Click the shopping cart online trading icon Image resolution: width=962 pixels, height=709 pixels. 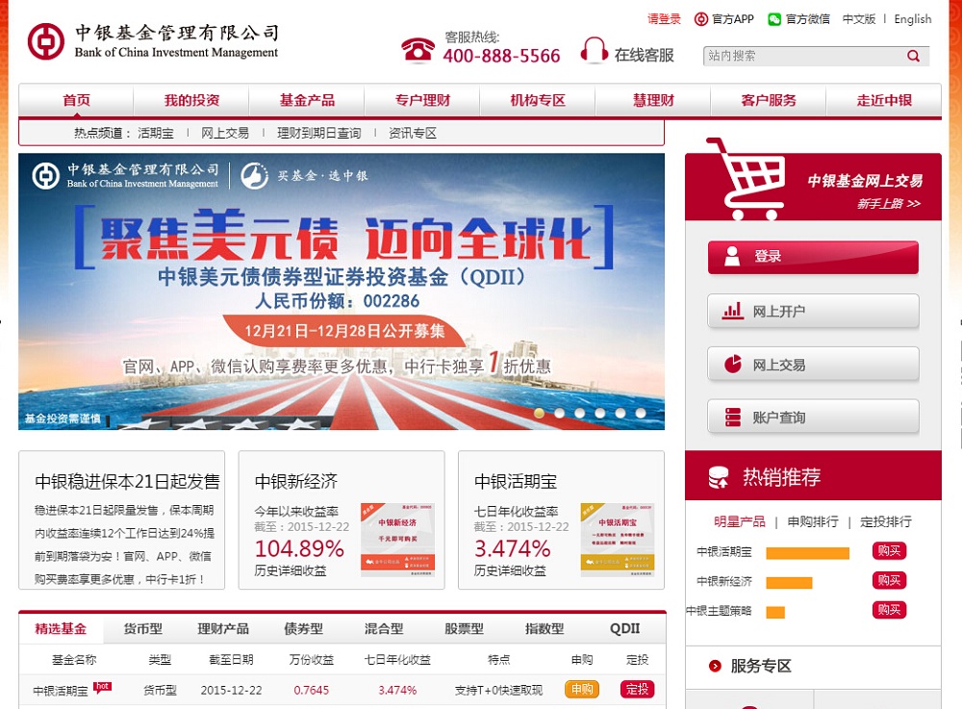click(747, 179)
